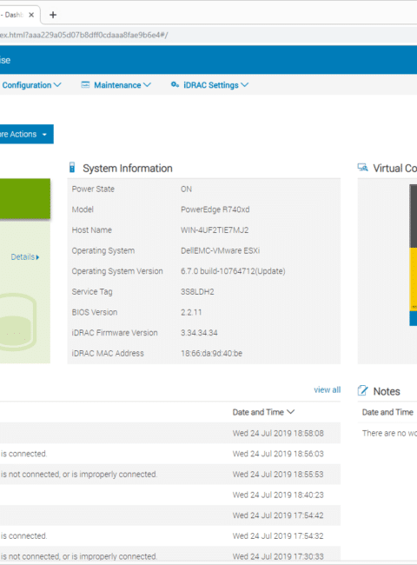
Task: Expand the Maintenance chevron arrow
Action: click(147, 85)
